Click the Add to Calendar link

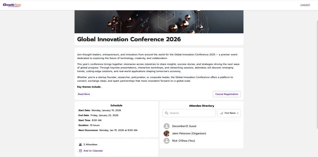point(93,151)
